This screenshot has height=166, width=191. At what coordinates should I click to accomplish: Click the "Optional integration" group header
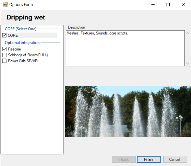22,43
